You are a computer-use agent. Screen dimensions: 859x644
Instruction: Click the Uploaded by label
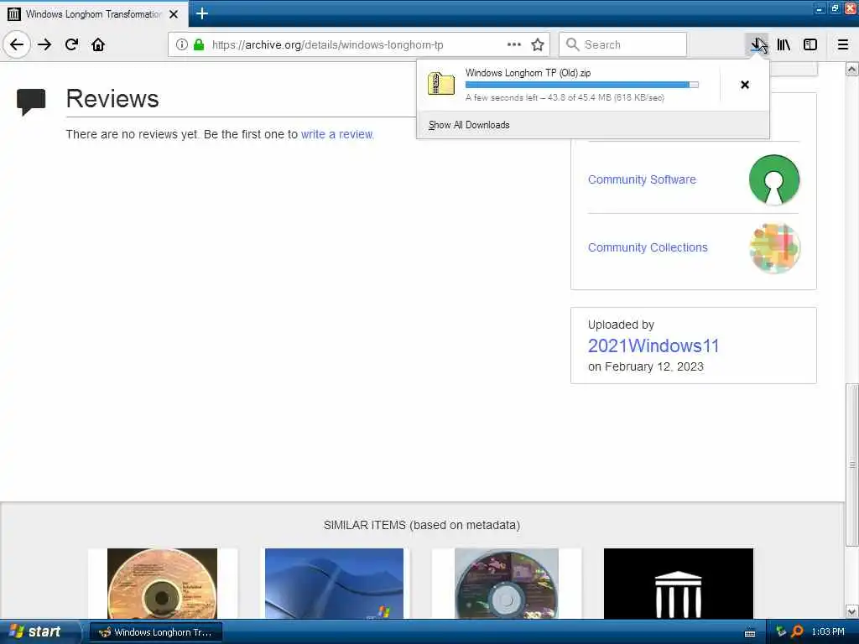click(x=621, y=325)
